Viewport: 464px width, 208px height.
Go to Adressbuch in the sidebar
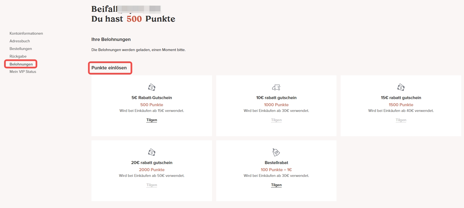coord(20,41)
